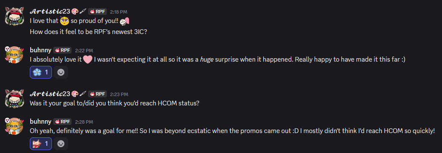Open Artistic23's avatar on the 2:23 PM message

pos(14,98)
